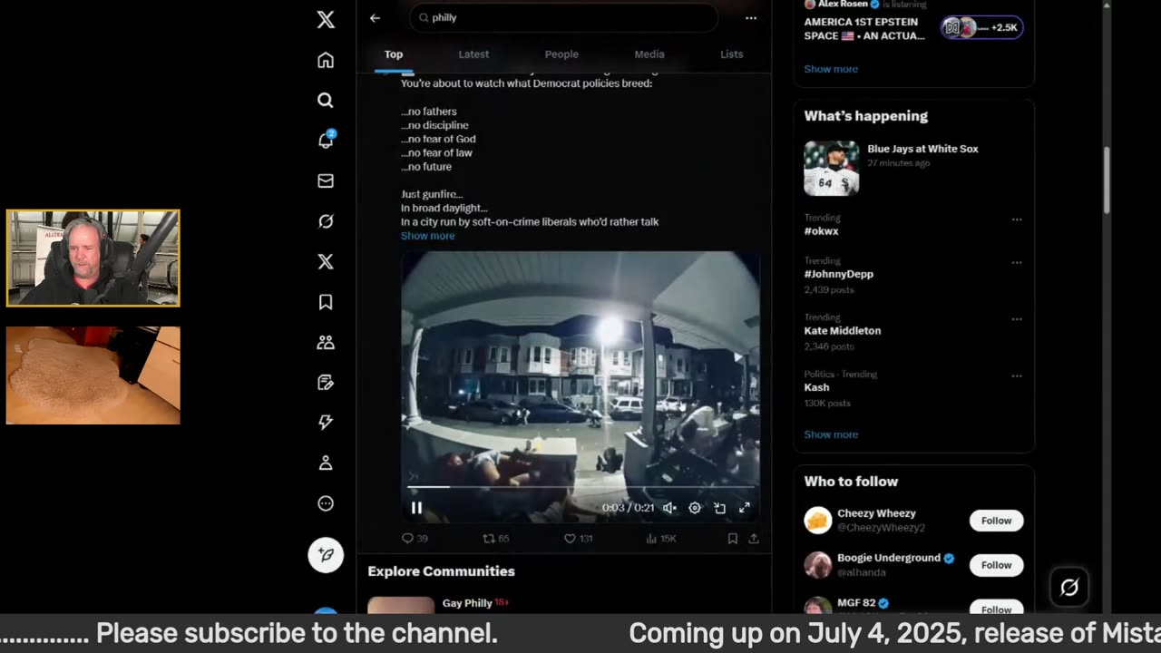This screenshot has width=1161, height=653.
Task: Repost the tweet showing 65 reposts
Action: pyautogui.click(x=495, y=538)
